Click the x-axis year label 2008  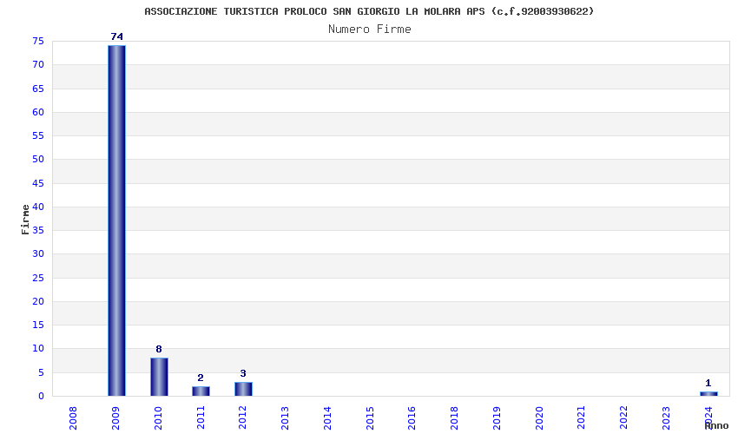point(73,418)
